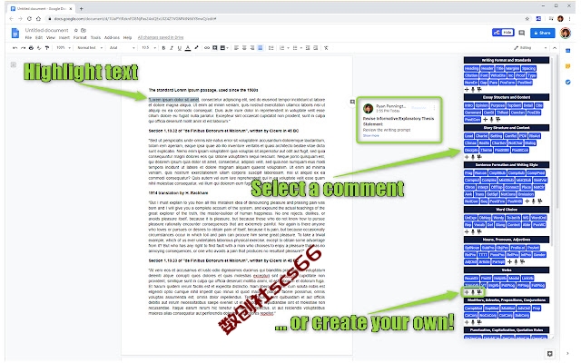Image resolution: width=581 pixels, height=363 pixels.
Task: Click Show more in the comment card
Action: (x=370, y=135)
